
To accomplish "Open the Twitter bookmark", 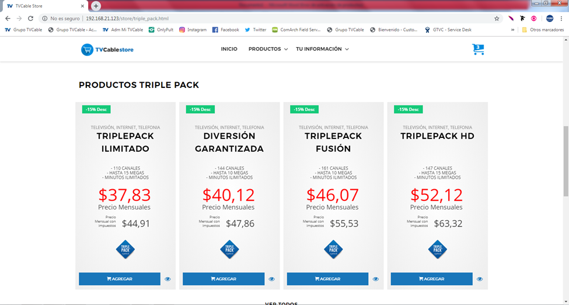I will (x=256, y=30).
